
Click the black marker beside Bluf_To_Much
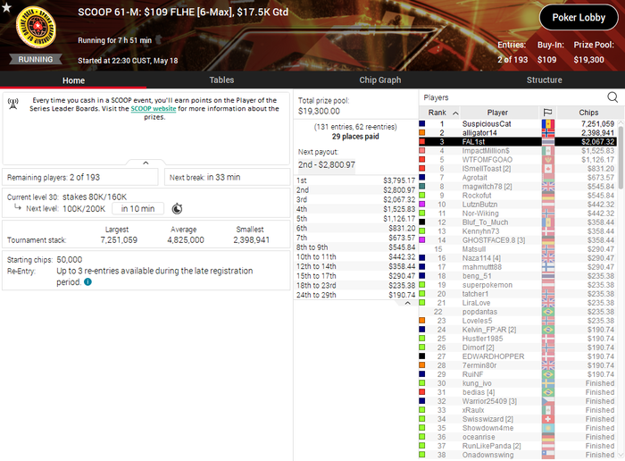pos(421,222)
